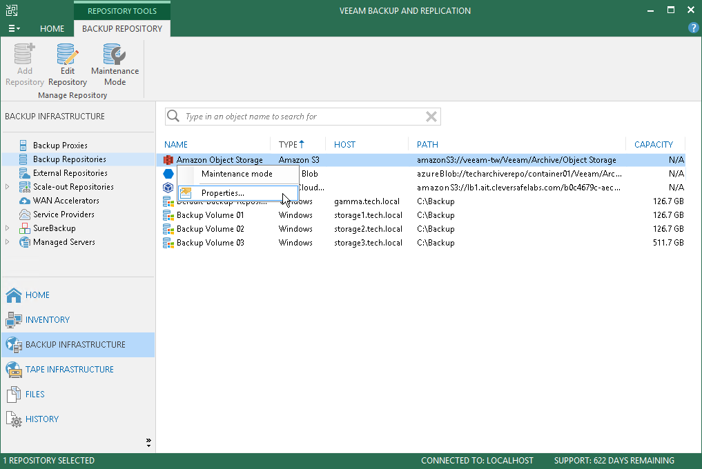Select the Backup Volume 03 row

click(x=421, y=243)
